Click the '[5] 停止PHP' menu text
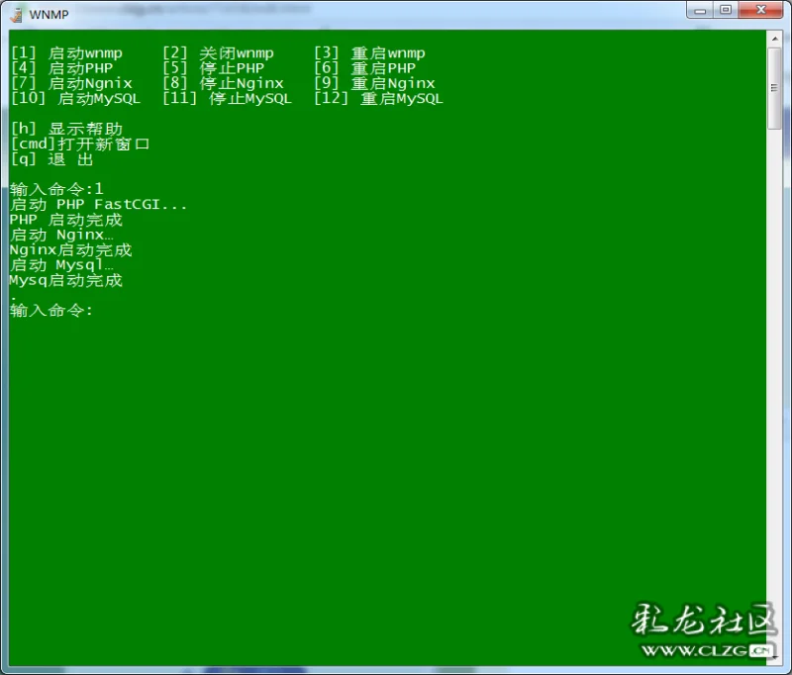Viewport: 792px width, 675px height. (214, 68)
